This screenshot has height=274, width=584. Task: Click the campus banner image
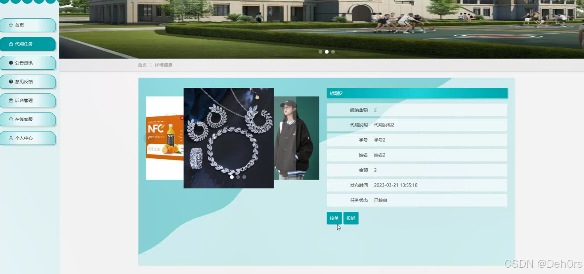point(321,29)
